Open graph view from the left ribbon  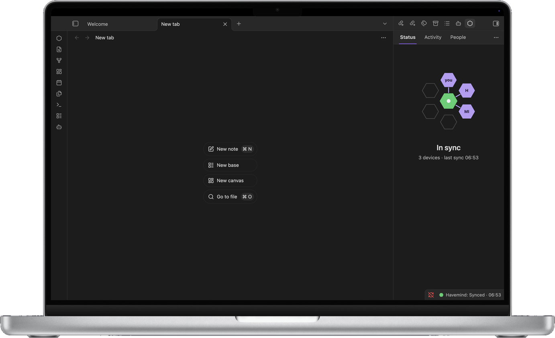[x=59, y=61]
